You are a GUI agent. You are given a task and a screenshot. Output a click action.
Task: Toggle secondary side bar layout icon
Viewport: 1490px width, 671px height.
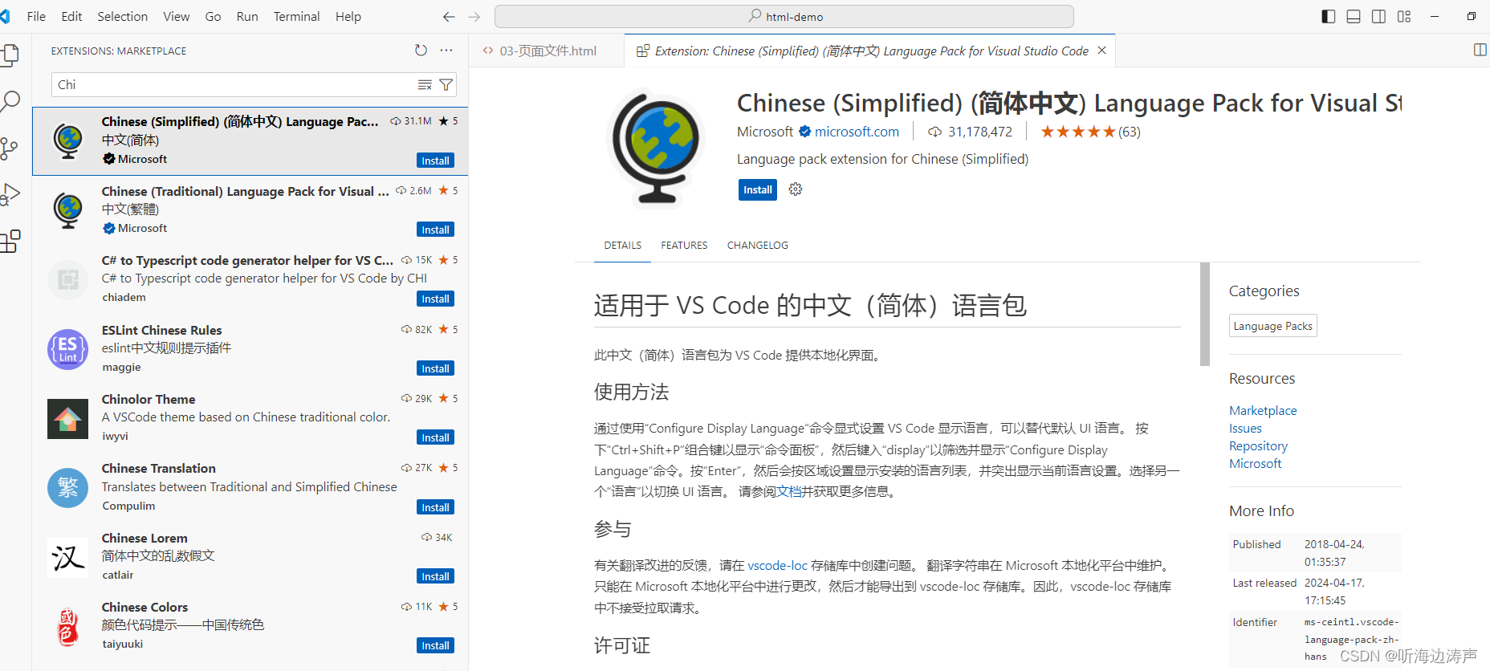[x=1378, y=17]
